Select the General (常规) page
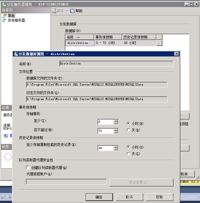200x203 pixels. [11, 16]
